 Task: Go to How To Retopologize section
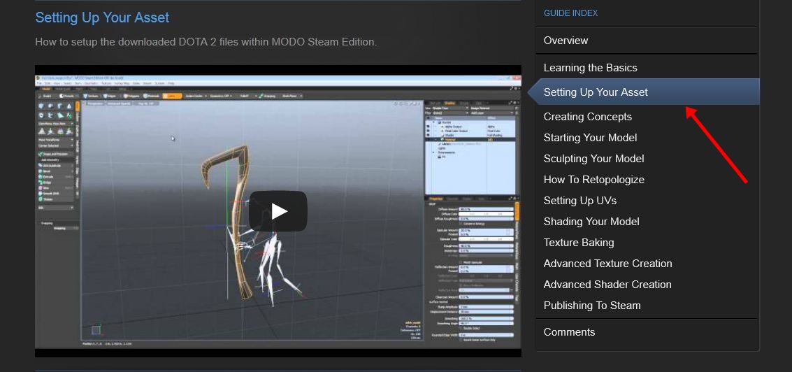point(594,180)
